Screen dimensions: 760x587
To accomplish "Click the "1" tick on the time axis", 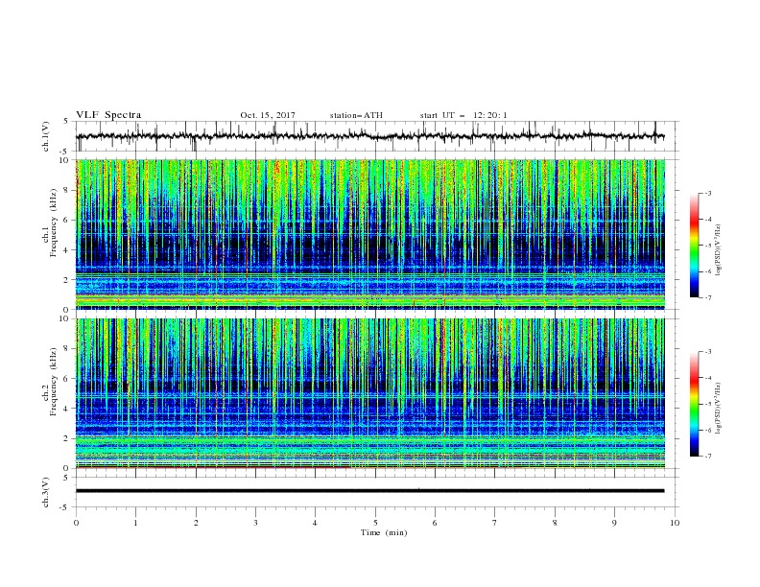I will [135, 523].
